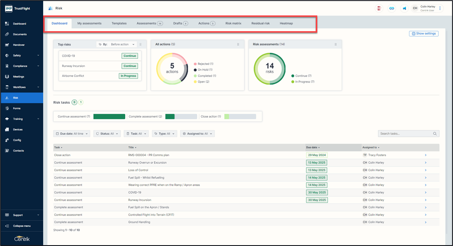Open Devices from the sidebar

click(7, 129)
